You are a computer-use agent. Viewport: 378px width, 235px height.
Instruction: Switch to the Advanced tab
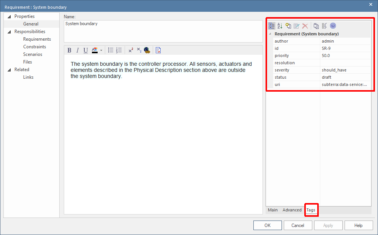point(292,210)
